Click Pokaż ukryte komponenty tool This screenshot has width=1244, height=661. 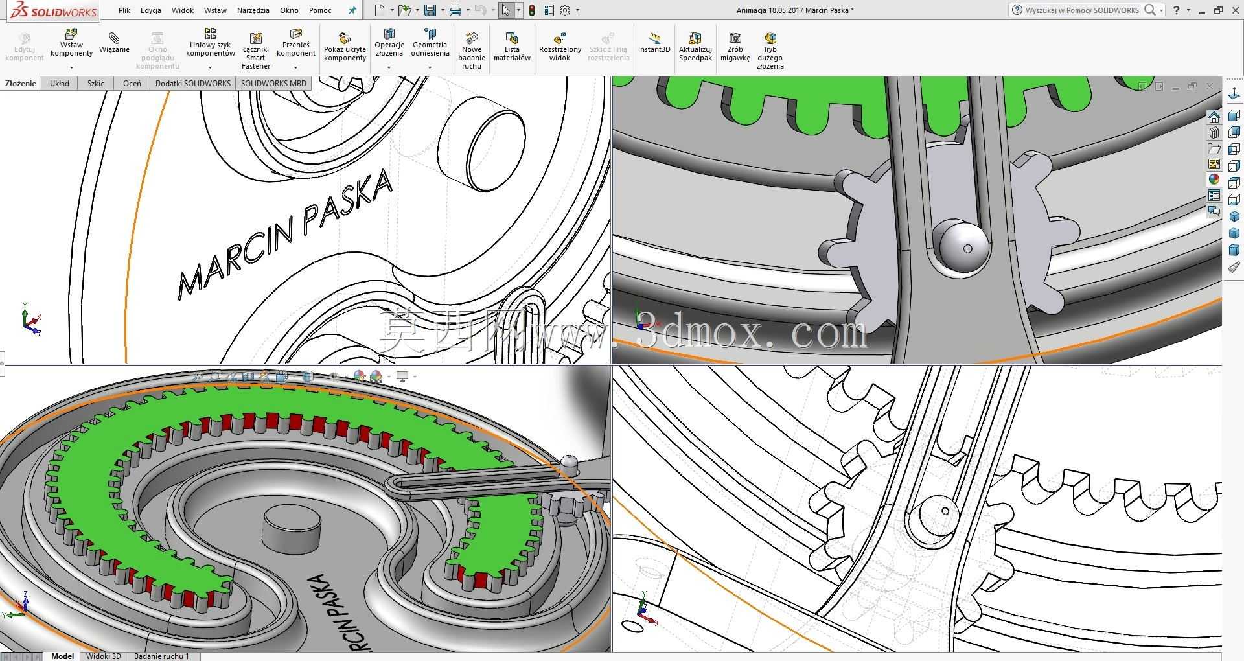(345, 47)
